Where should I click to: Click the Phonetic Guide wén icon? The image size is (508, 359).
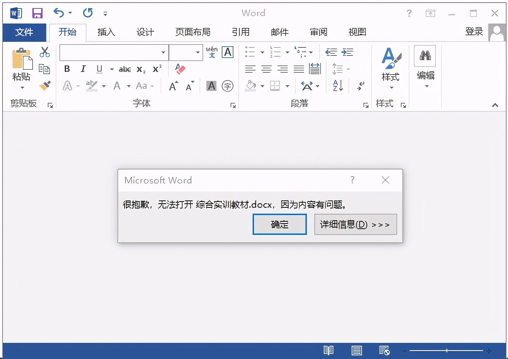pyautogui.click(x=212, y=52)
